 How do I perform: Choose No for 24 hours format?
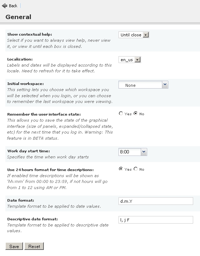[135, 169]
